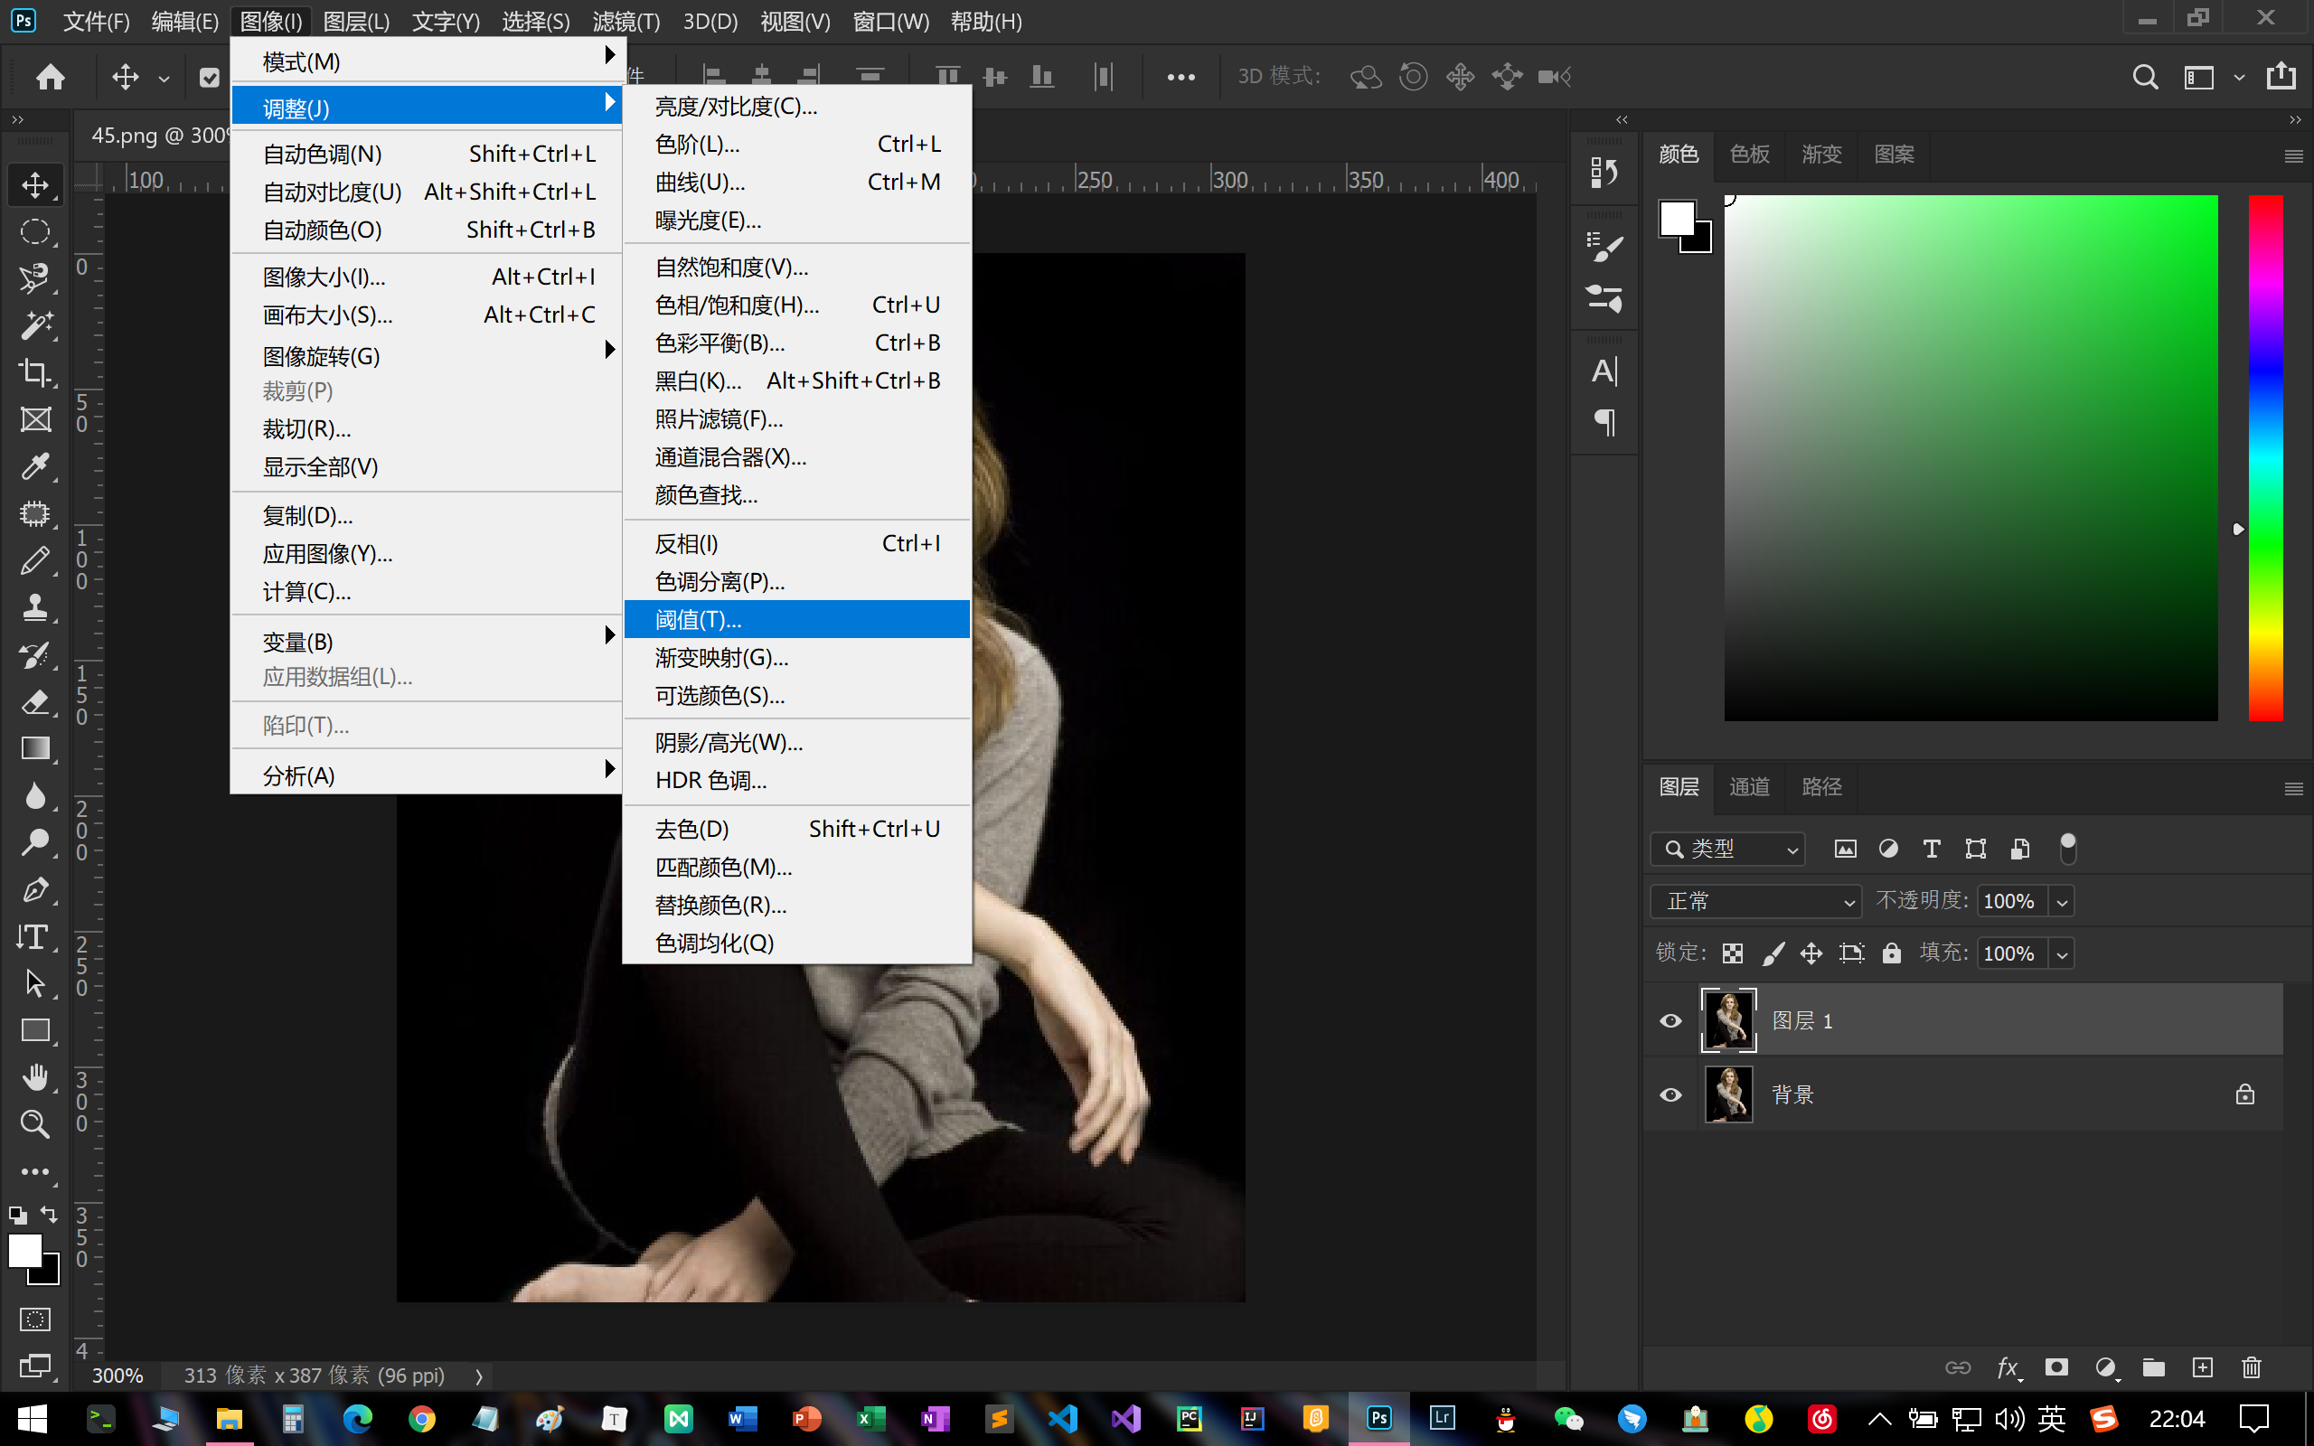Expand the 变量(B) submenu
This screenshot has height=1446, width=2314.
427,641
